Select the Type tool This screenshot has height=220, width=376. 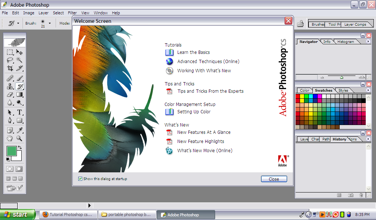pyautogui.click(x=19, y=112)
